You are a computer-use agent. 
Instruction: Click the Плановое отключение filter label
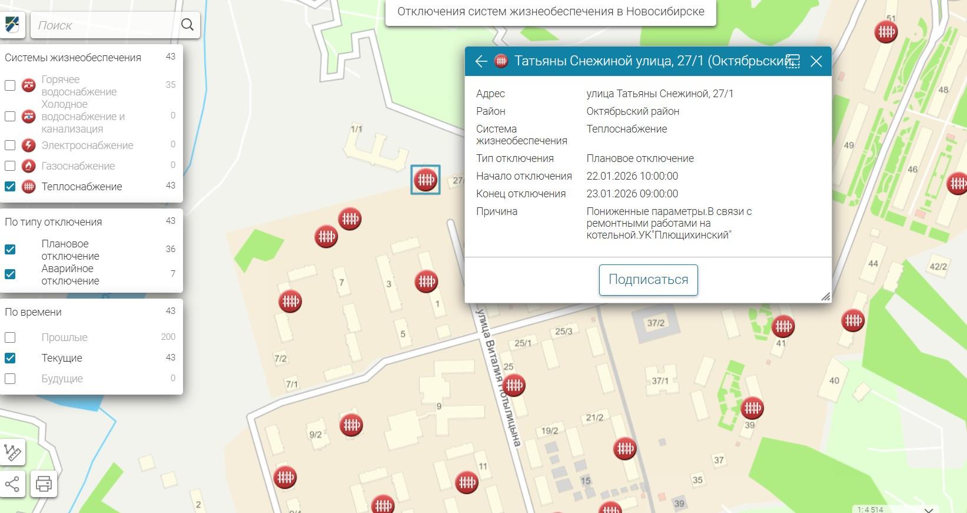[70, 250]
